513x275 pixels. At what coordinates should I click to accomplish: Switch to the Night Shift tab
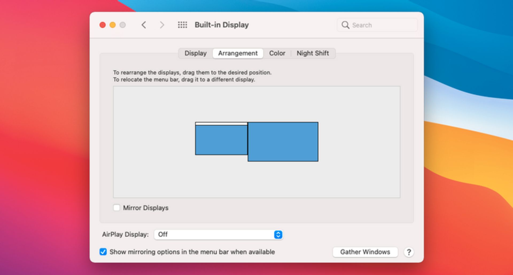(x=313, y=53)
